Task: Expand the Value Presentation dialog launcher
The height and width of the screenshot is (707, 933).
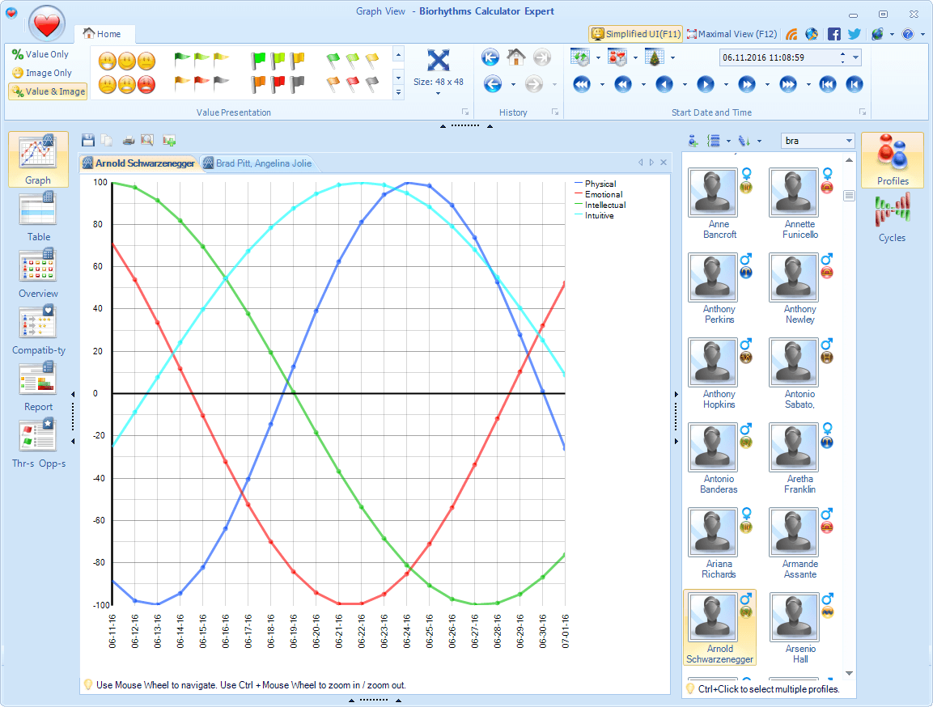Action: [465, 112]
